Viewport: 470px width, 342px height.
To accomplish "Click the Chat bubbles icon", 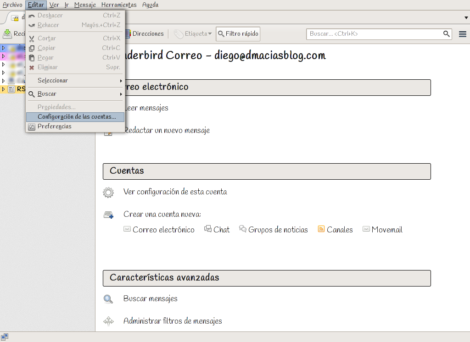I will coord(208,229).
